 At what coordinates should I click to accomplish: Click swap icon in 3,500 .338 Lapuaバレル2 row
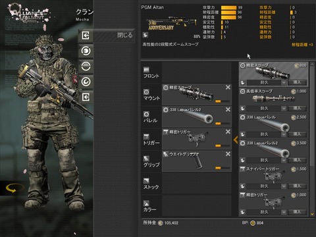(243, 160)
